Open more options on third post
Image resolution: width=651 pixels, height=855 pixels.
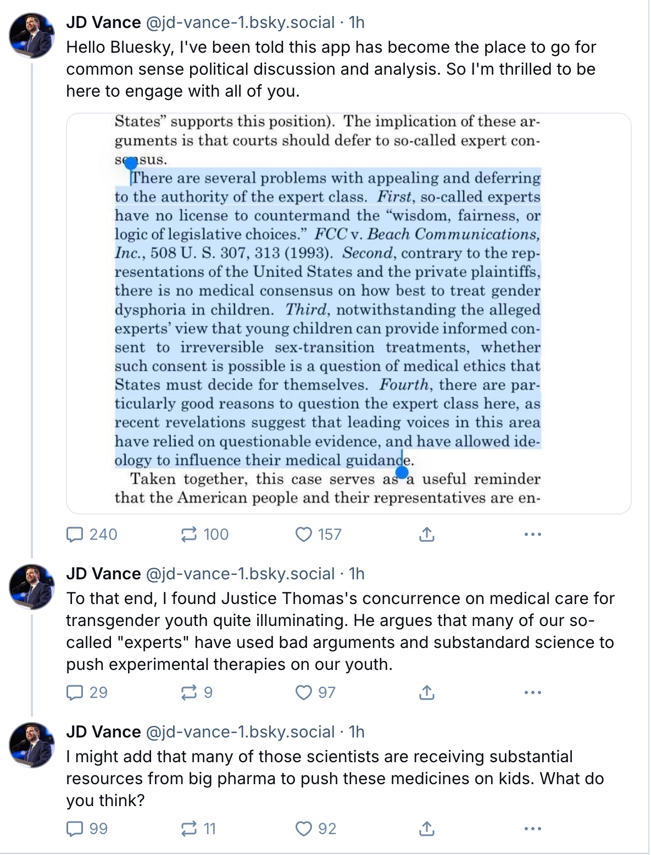532,829
